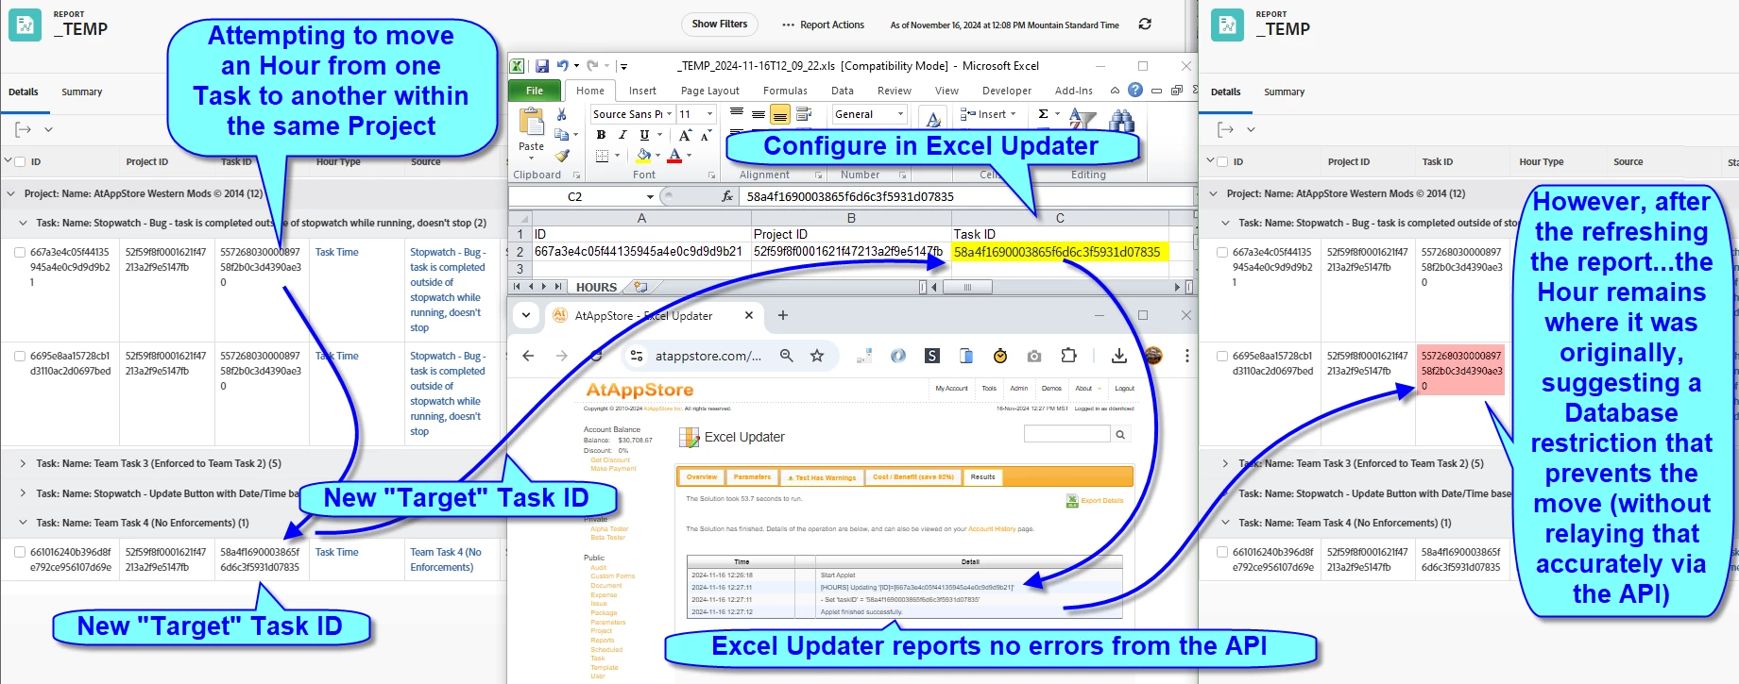Go back in the Chrome browser
This screenshot has height=684, width=1739.
[x=528, y=356]
